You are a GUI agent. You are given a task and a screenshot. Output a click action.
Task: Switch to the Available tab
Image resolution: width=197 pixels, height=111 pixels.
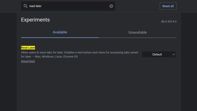[x=60, y=32]
